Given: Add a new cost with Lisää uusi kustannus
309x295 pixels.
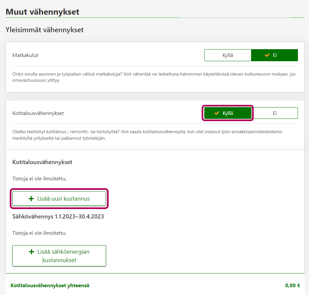Looking at the screenshot, I should coord(59,199).
